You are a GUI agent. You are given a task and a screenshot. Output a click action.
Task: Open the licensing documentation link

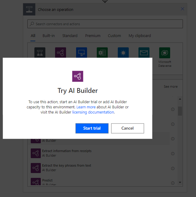pos(93,112)
